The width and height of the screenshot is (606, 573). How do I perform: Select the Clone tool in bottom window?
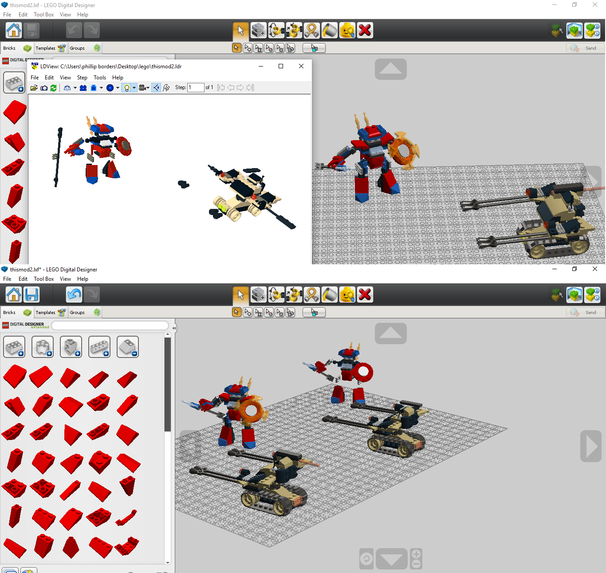pos(259,294)
